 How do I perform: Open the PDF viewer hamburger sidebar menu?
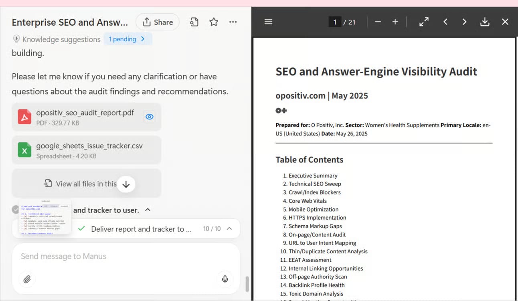click(269, 22)
